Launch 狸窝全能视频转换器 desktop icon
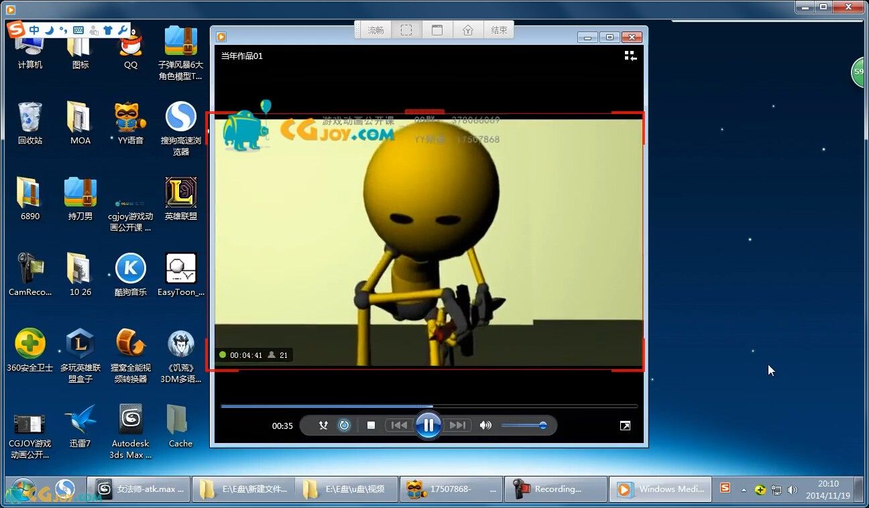 click(131, 356)
